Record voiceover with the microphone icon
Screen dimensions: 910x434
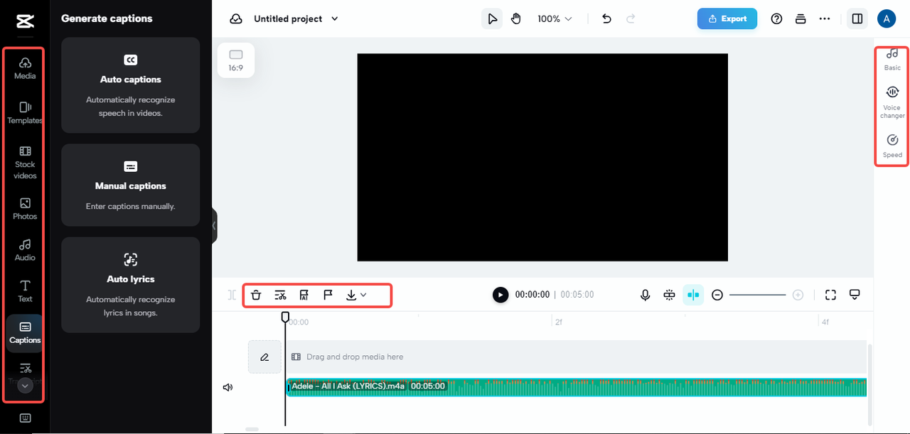coord(645,295)
